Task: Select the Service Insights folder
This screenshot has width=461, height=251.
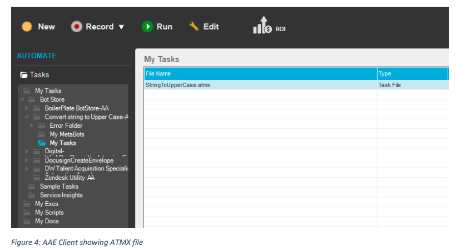Action: 61,195
